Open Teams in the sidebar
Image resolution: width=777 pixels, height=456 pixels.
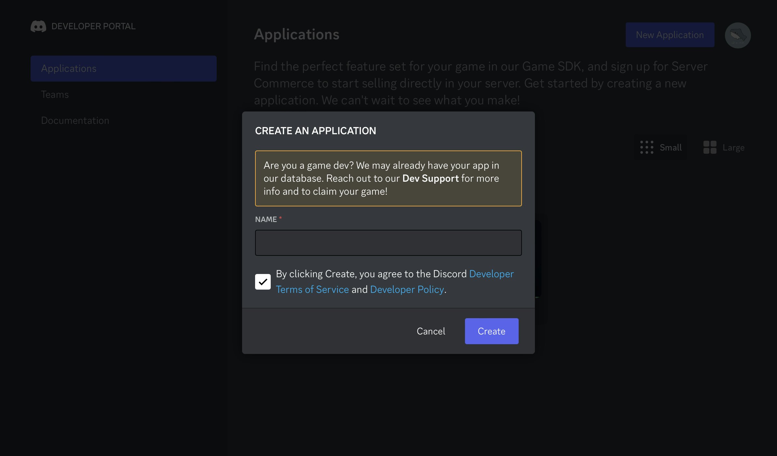pyautogui.click(x=55, y=95)
